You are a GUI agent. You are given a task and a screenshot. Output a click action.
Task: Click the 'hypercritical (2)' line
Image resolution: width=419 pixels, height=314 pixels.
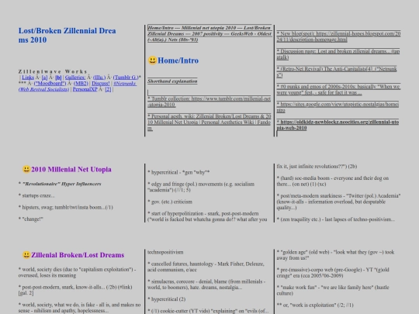[167, 299]
